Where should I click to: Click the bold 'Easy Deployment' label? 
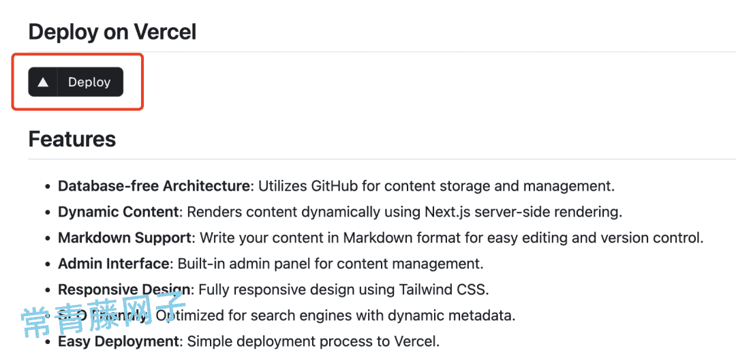[x=119, y=341]
